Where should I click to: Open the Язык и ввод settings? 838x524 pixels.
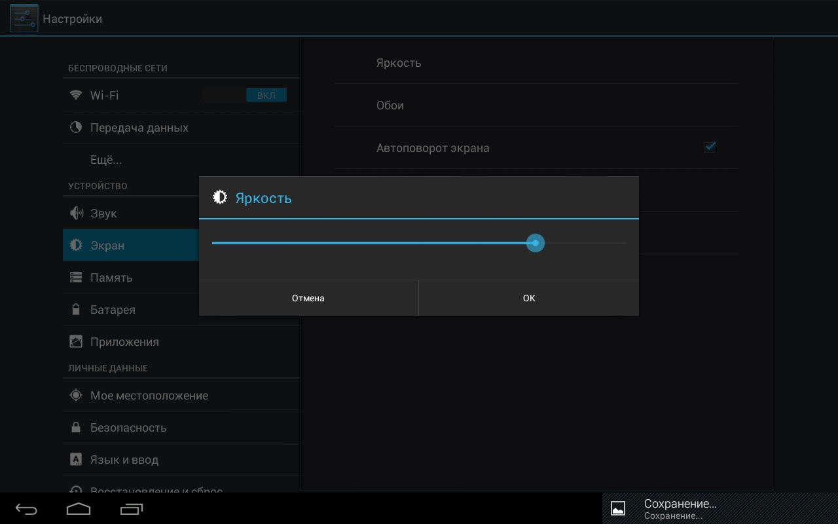[x=124, y=460]
